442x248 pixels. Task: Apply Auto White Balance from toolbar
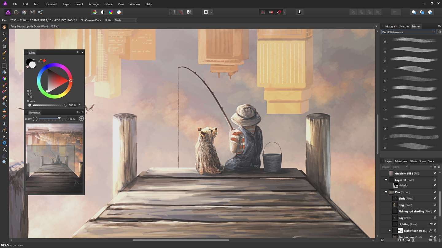pyautogui.click(x=119, y=12)
